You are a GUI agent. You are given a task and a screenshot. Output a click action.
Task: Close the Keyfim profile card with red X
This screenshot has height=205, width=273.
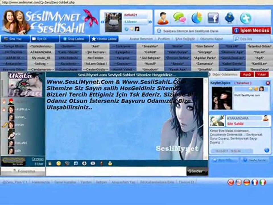pos(268,83)
